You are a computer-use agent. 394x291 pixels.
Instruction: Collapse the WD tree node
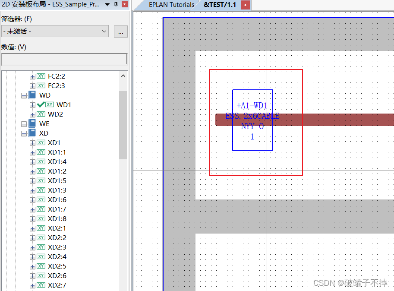tap(24, 95)
